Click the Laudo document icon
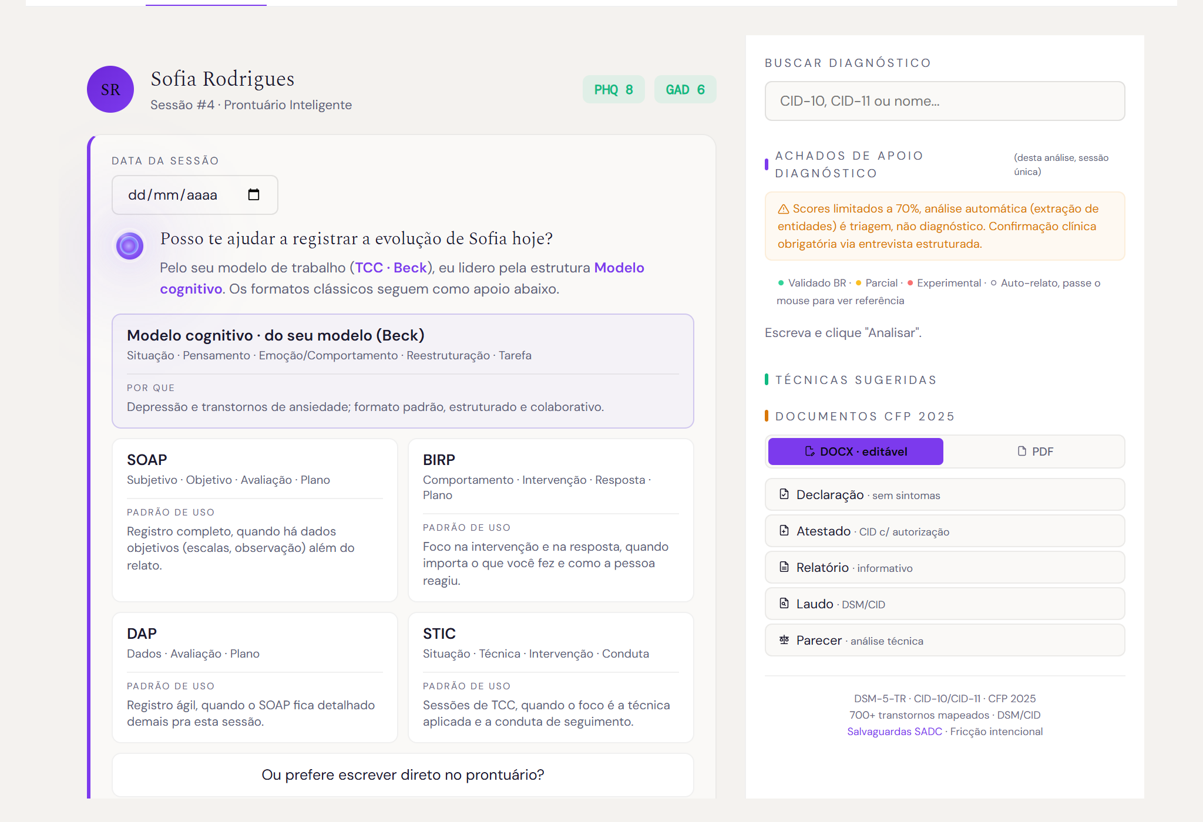The image size is (1203, 822). [784, 603]
